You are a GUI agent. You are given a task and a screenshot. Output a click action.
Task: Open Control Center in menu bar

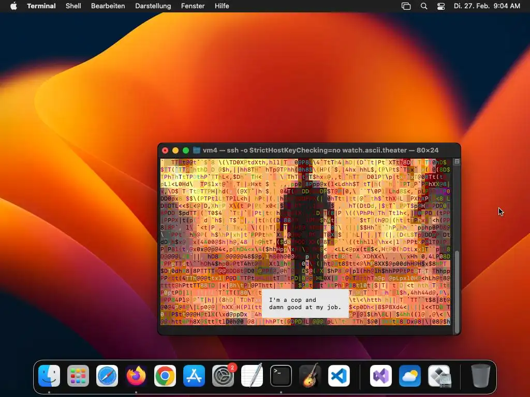[x=441, y=6]
